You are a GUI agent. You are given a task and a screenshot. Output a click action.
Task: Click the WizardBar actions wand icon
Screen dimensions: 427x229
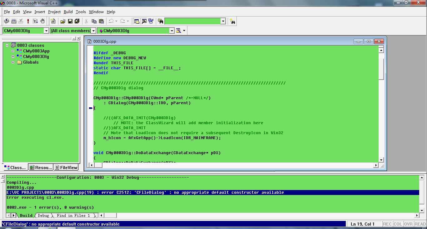coord(178,31)
